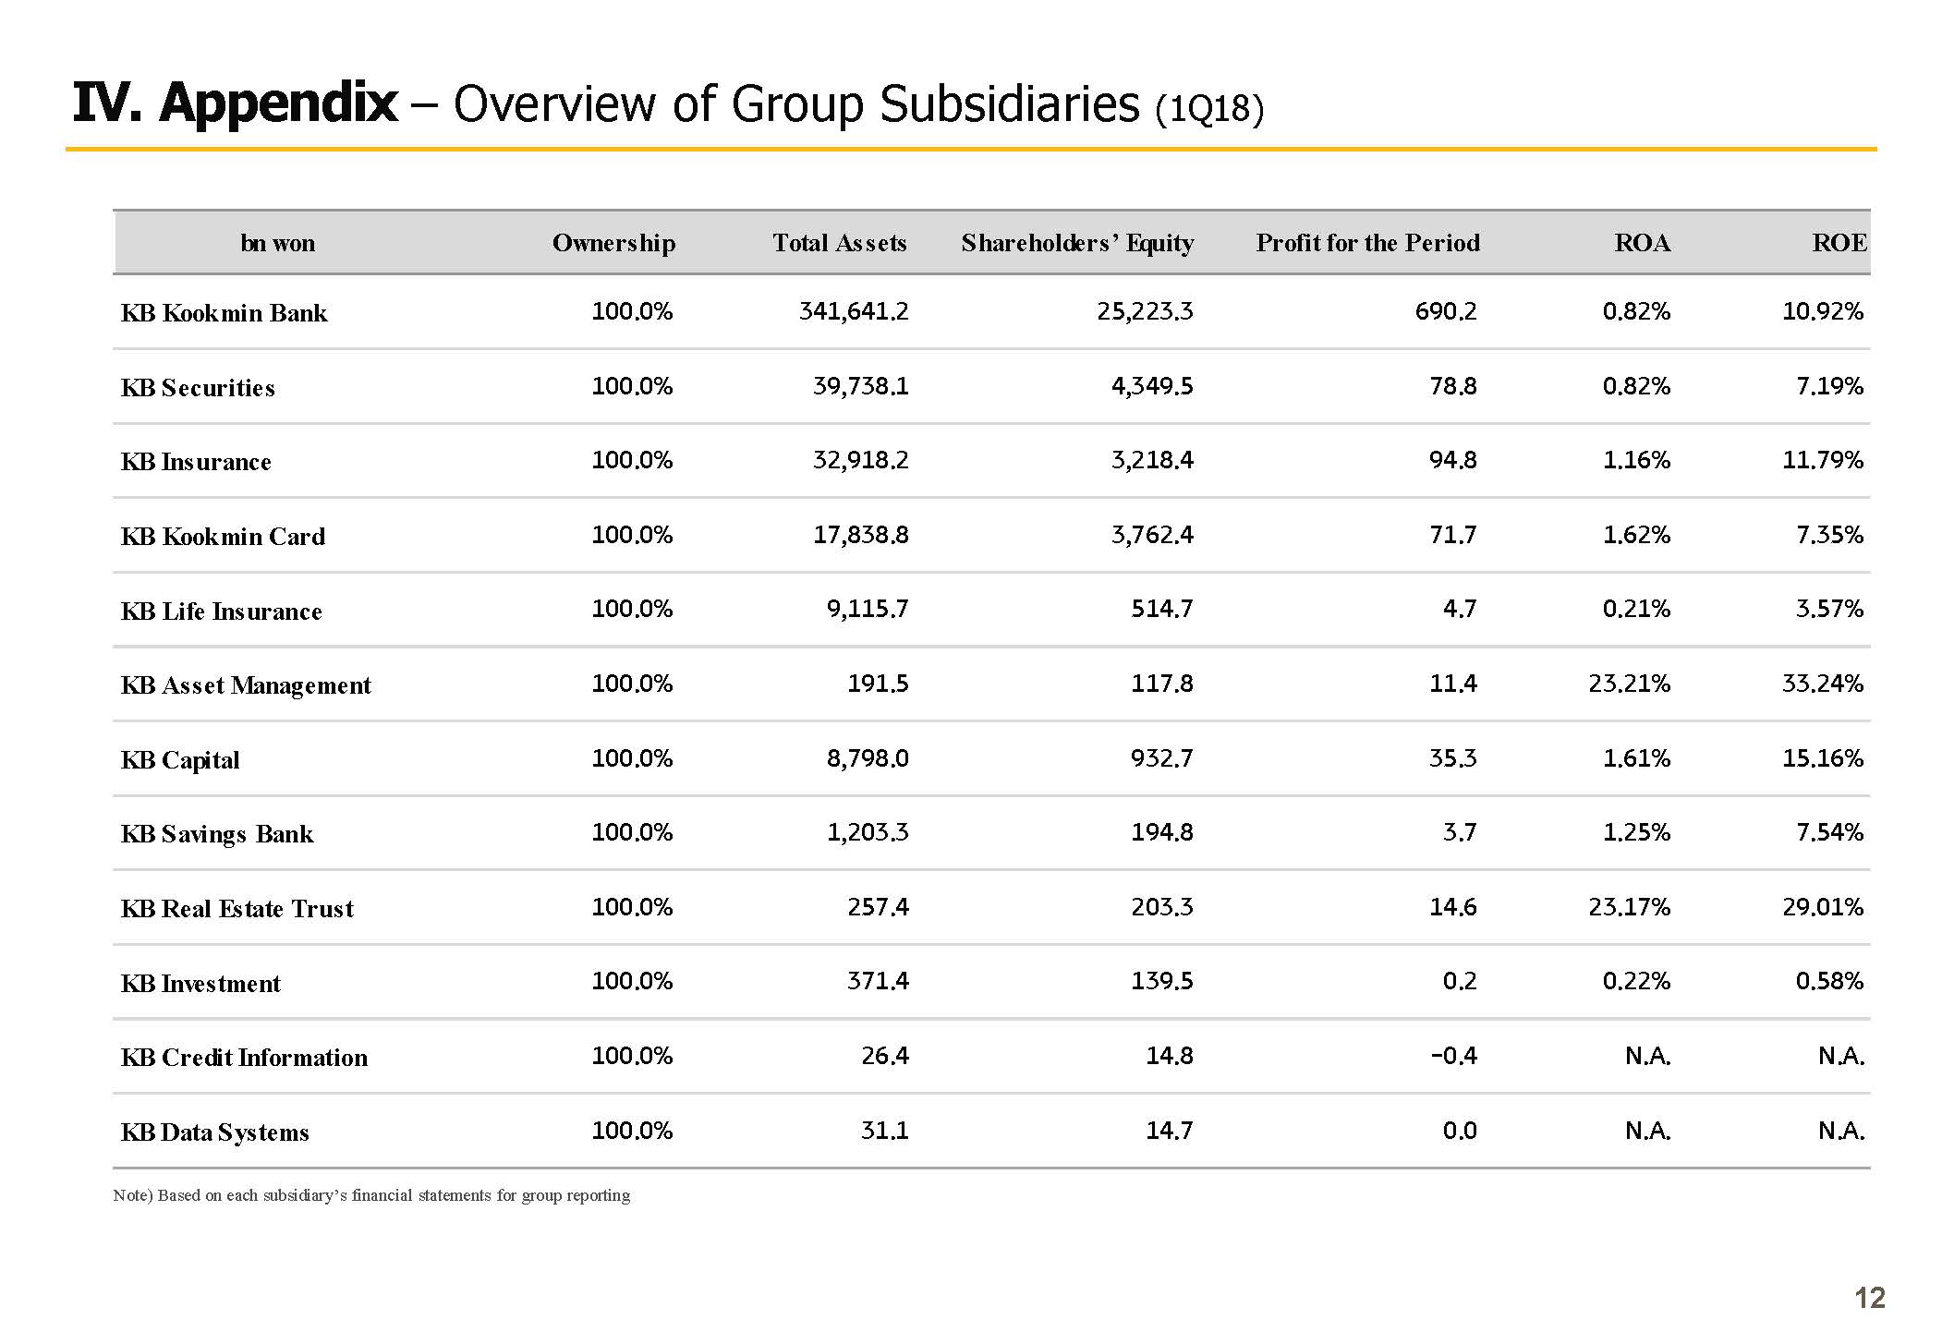Click profit value 35.3 for KB Capital

pyautogui.click(x=1453, y=758)
